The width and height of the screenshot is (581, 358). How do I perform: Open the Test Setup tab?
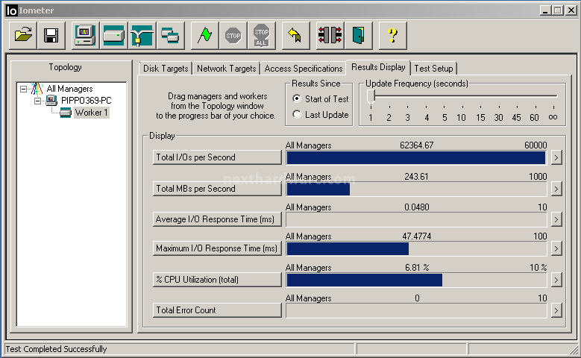433,69
